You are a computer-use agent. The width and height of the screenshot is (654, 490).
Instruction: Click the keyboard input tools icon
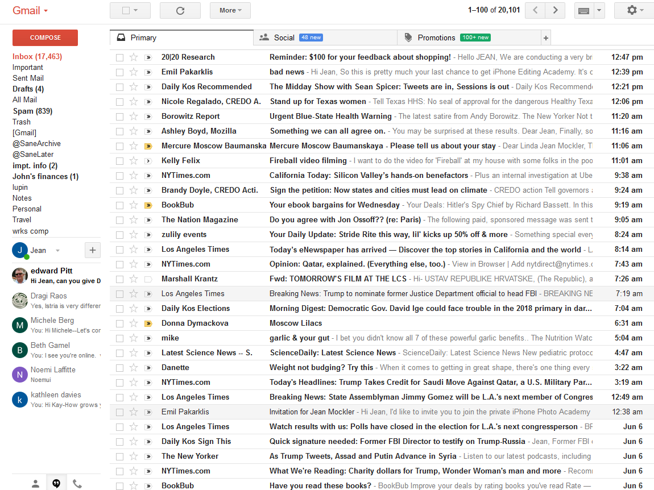584,10
